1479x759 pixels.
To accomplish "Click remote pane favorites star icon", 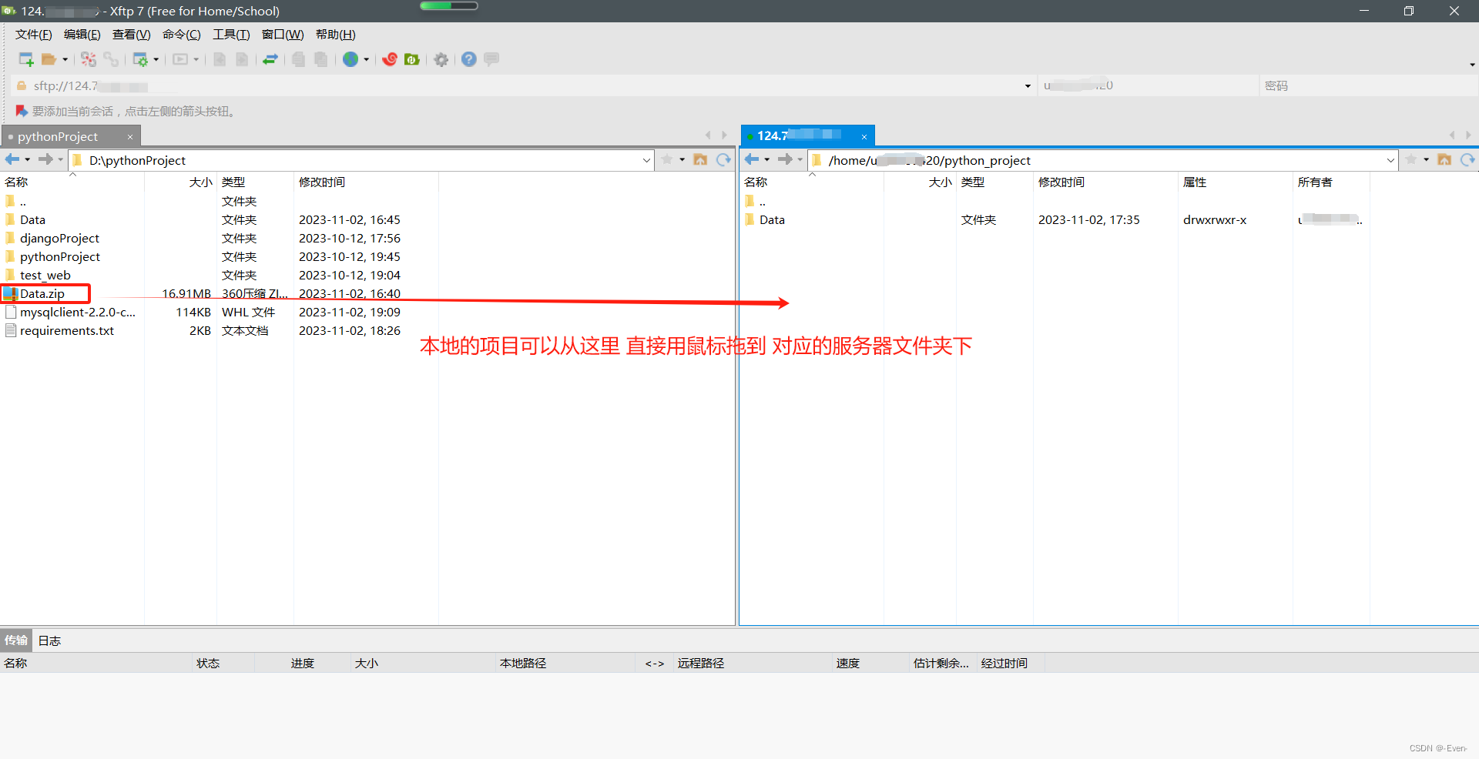I will [x=1411, y=159].
